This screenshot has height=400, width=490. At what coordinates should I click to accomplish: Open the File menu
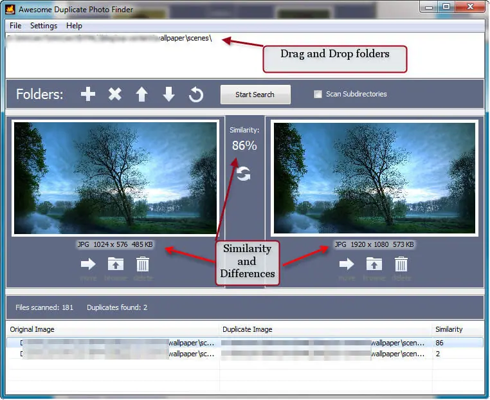pyautogui.click(x=15, y=26)
